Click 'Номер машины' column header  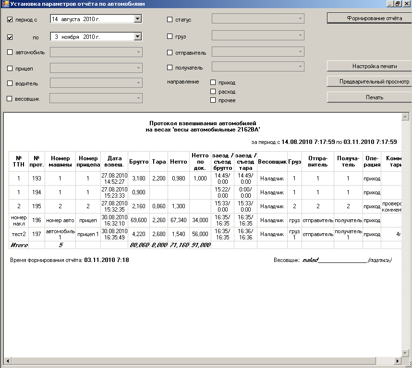coord(60,162)
